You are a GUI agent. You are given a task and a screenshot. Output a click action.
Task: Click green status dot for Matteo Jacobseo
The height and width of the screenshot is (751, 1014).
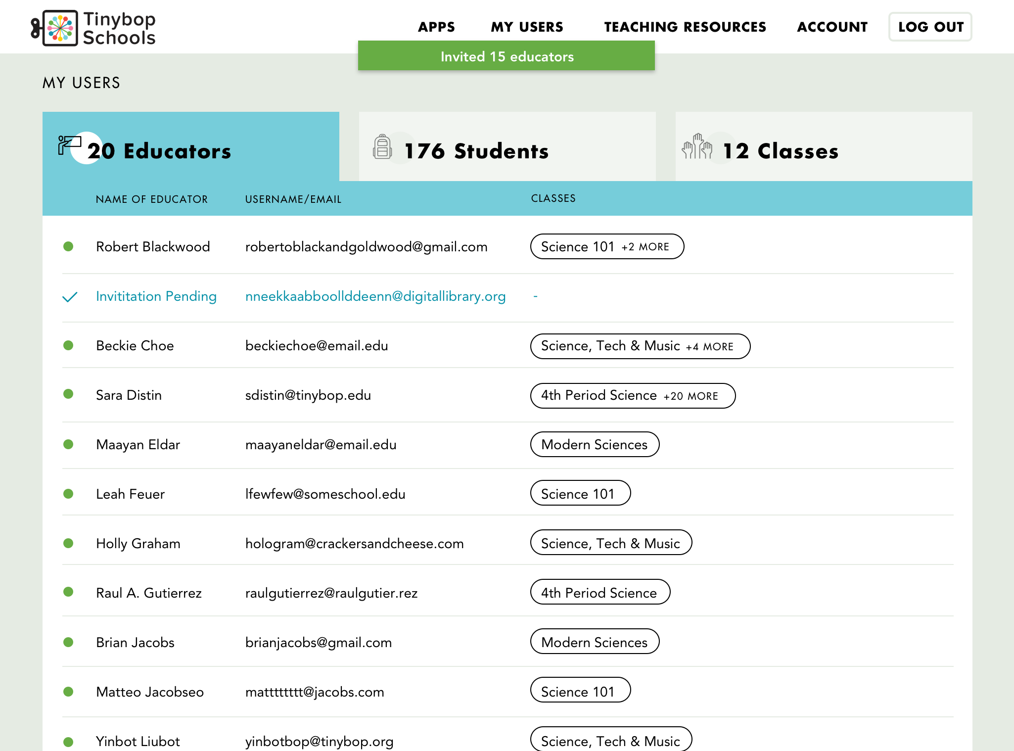[x=68, y=692]
